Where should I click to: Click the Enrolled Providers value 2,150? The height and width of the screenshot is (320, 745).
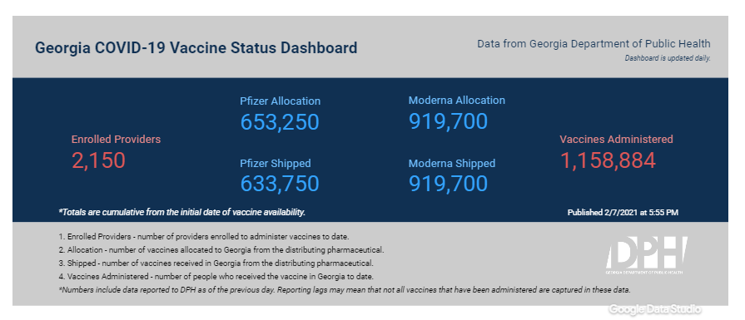[99, 160]
